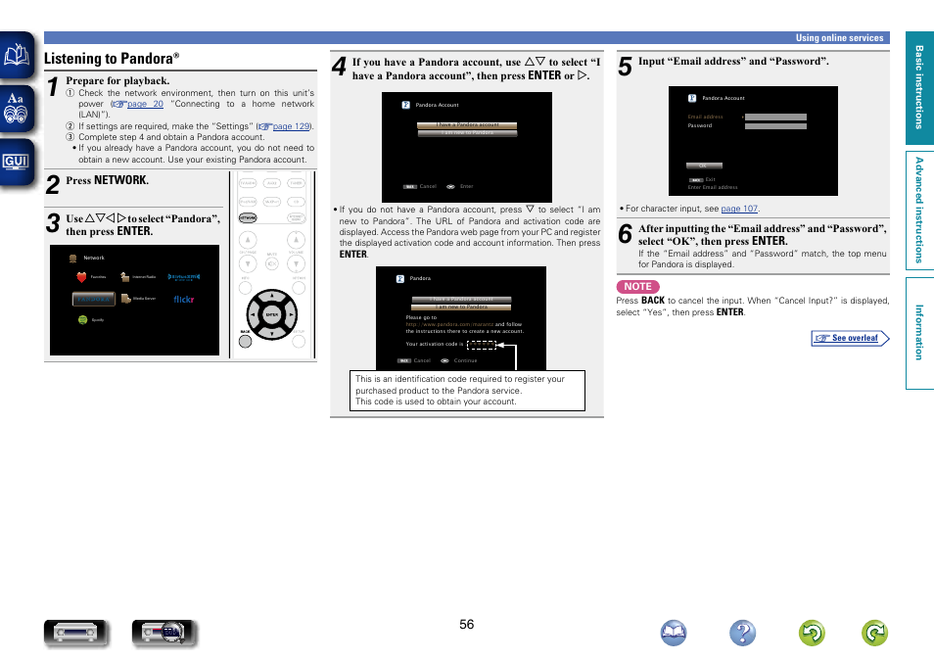Open the contents book icon in left sidebar
934x661 pixels.
(17, 55)
